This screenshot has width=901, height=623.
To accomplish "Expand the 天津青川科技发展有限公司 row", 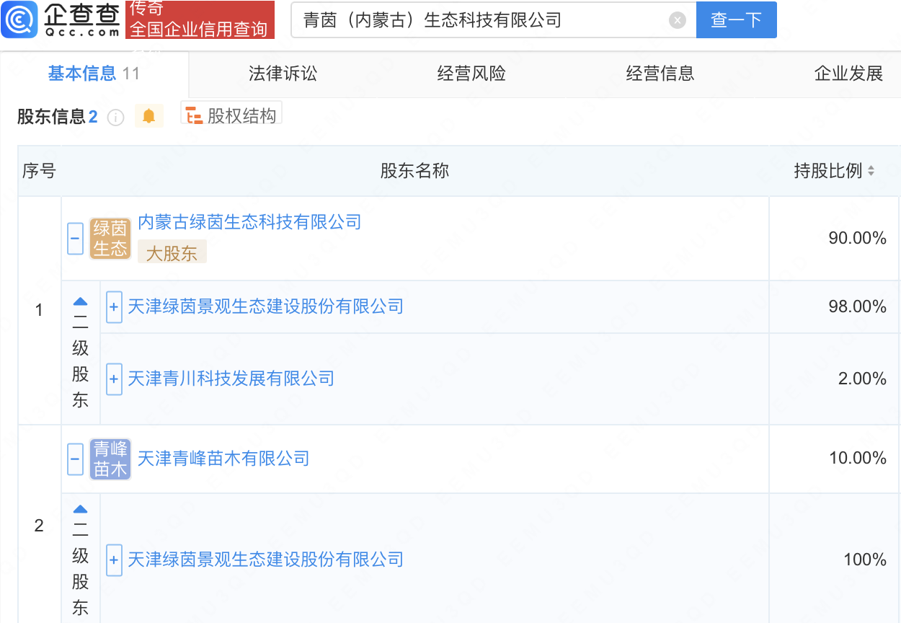I will coord(114,379).
